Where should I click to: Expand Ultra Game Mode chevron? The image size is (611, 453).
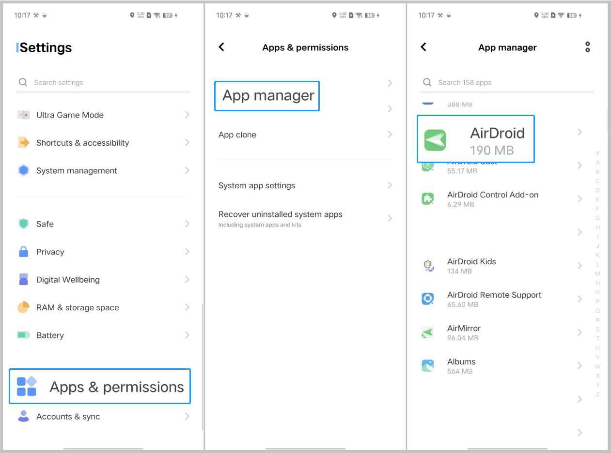click(x=187, y=115)
